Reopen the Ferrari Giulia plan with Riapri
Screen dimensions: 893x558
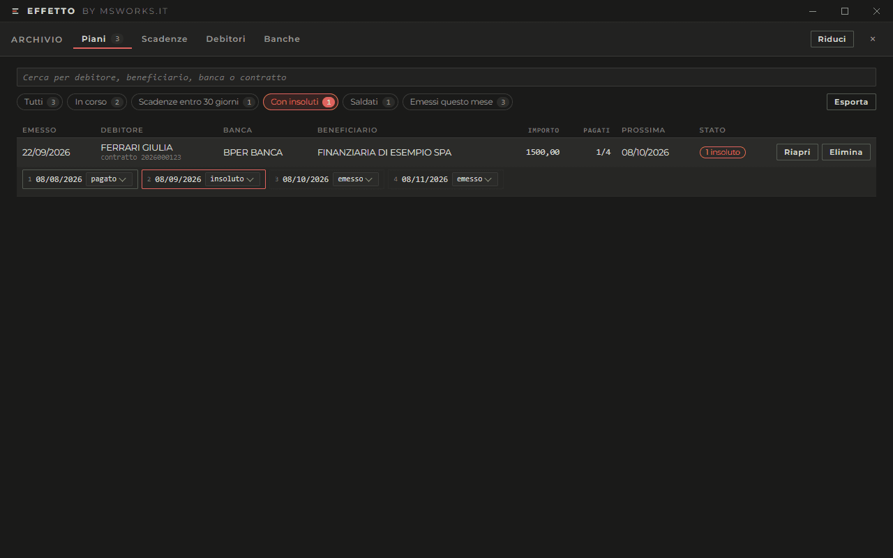[x=797, y=152]
